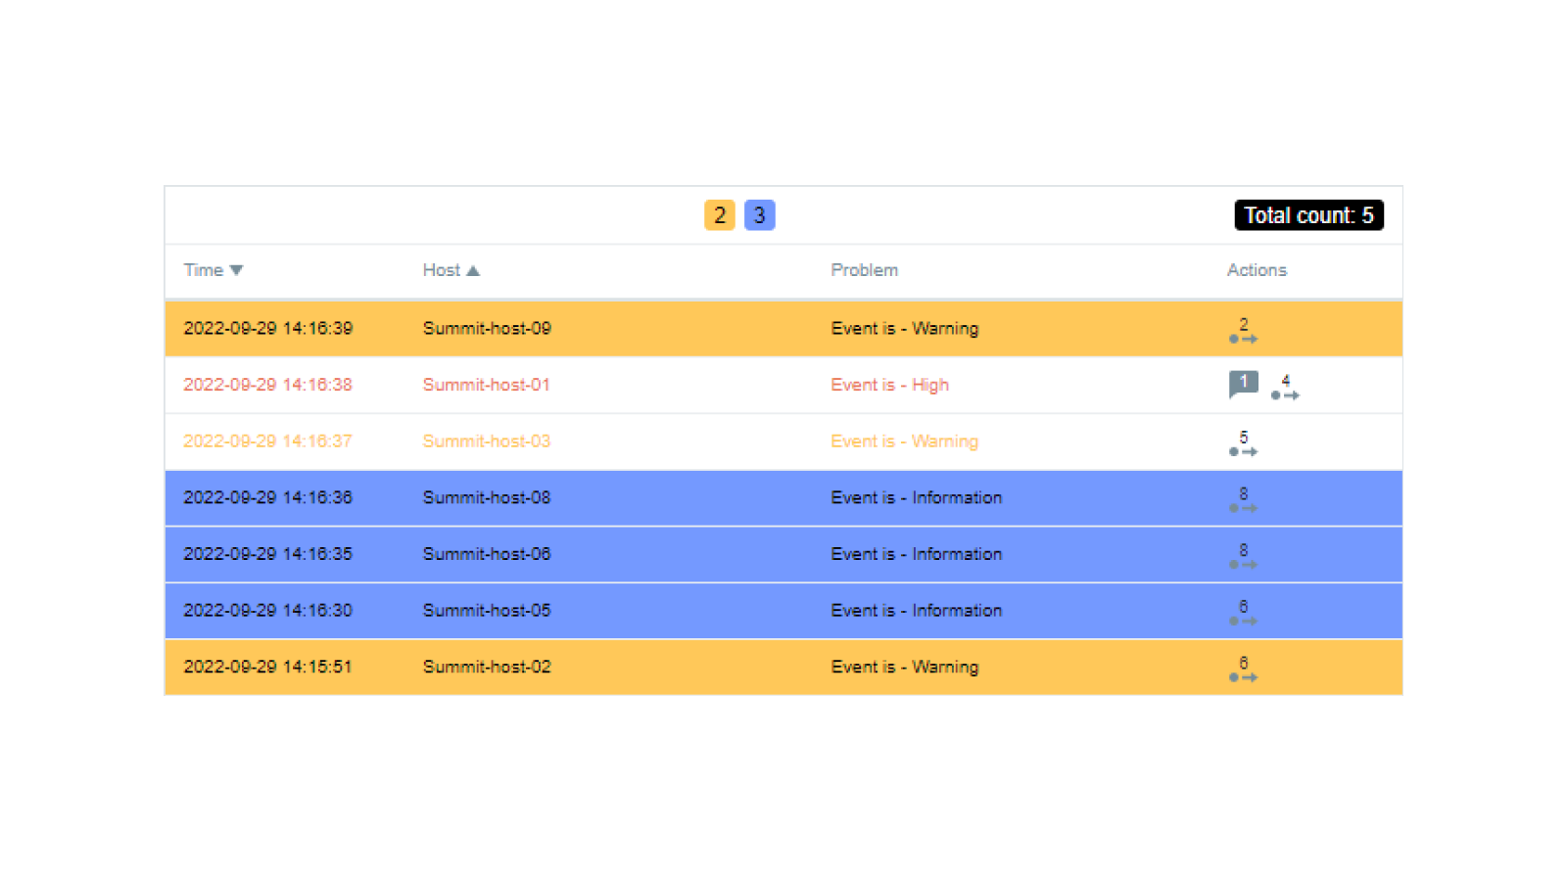
Task: Open actions icon for Summit-host-05 row
Action: (1243, 613)
